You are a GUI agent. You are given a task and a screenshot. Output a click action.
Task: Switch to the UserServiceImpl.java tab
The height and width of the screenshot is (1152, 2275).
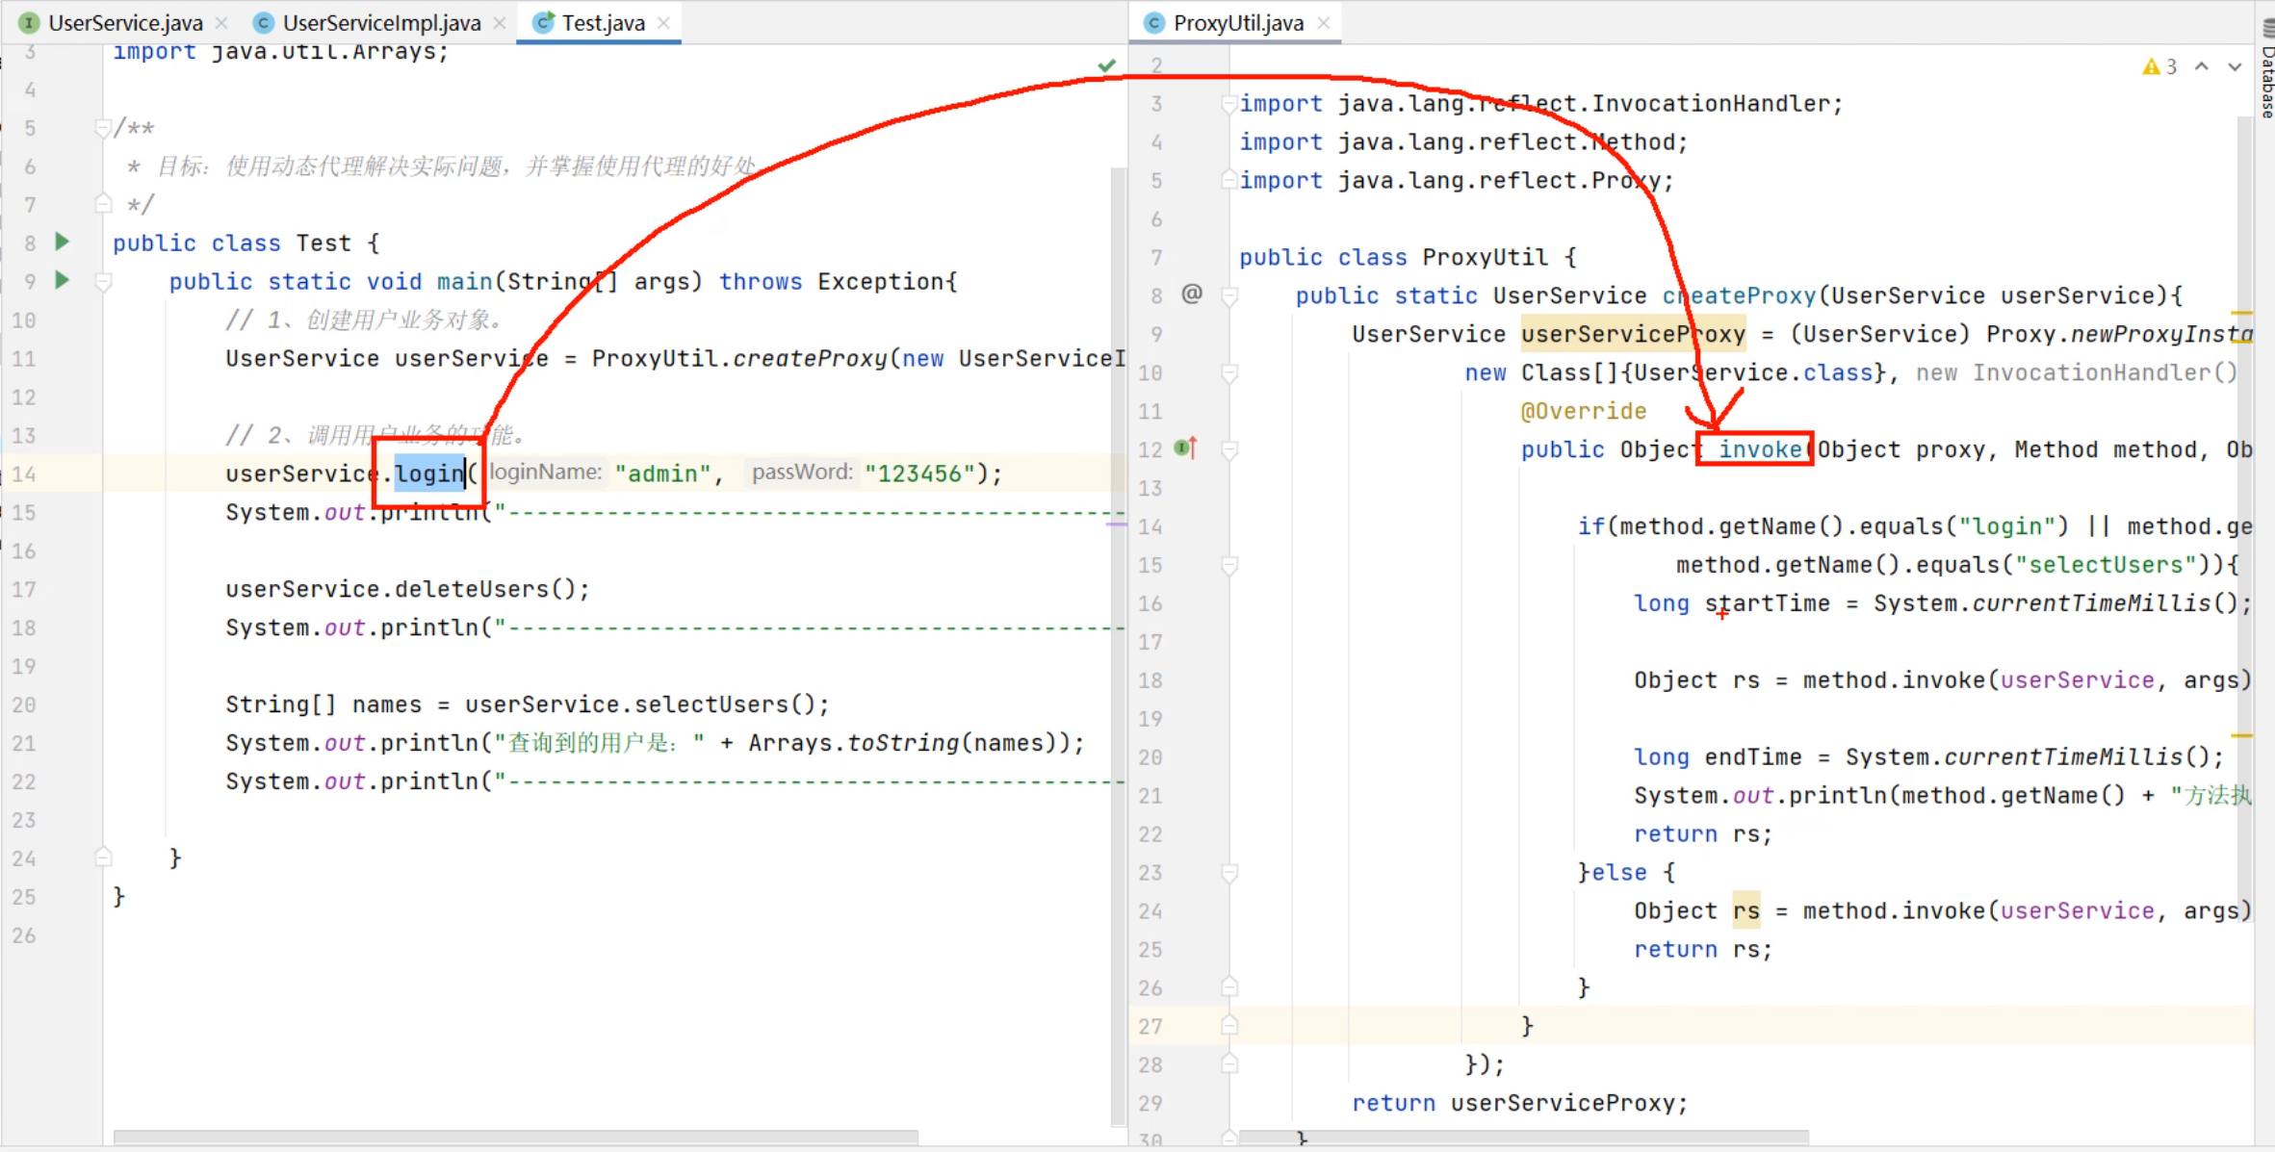[380, 22]
